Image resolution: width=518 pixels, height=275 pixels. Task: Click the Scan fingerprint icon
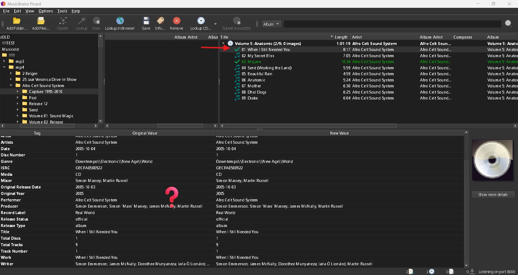[96, 21]
